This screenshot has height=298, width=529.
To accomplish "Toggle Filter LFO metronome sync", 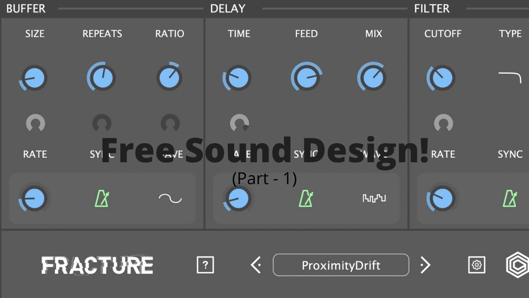I will coord(510,199).
